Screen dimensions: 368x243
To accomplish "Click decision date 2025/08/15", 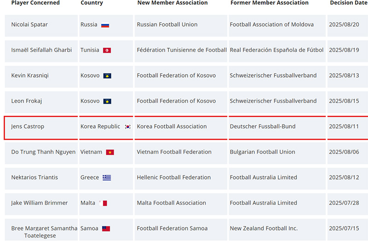I will point(344,101).
